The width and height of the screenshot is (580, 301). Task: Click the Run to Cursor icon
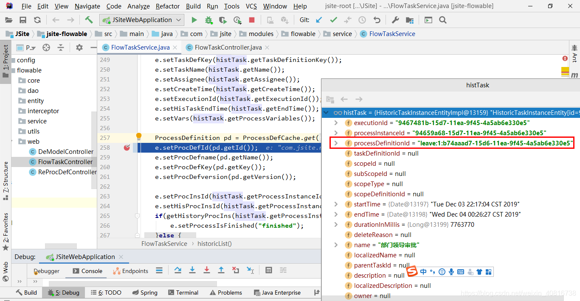[250, 270]
